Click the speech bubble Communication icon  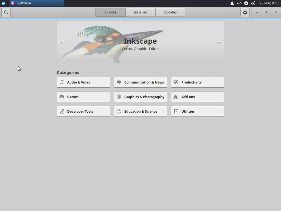119,82
